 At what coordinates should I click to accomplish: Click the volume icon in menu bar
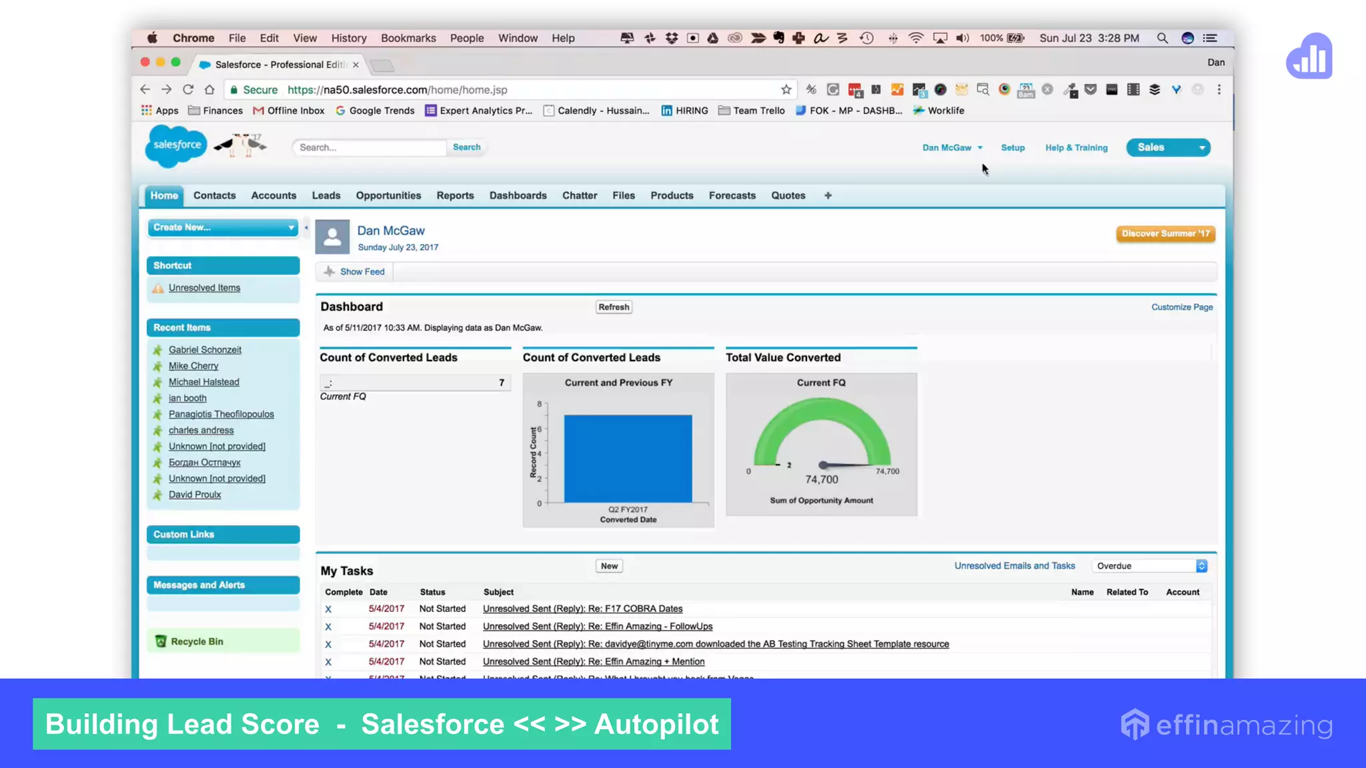point(962,38)
